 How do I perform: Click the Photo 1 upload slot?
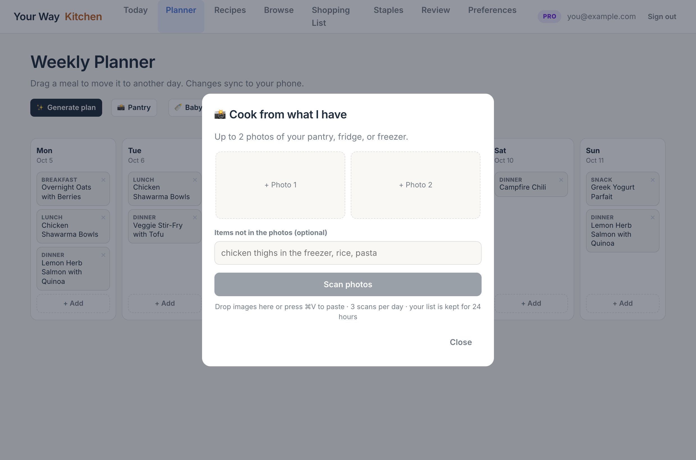(x=280, y=185)
